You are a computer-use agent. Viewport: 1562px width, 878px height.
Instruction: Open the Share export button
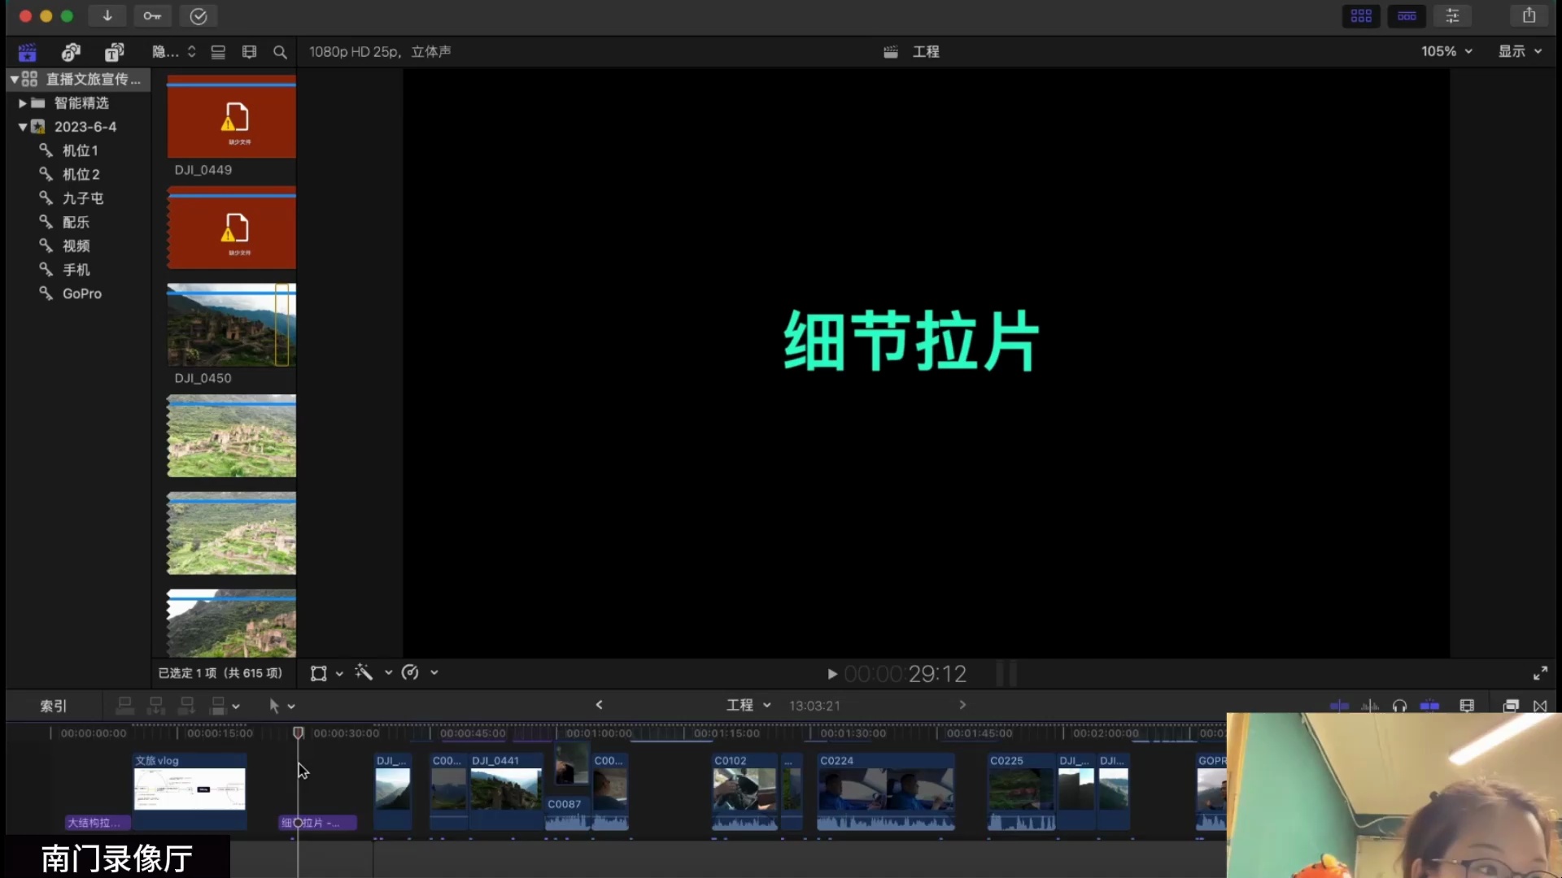(1529, 15)
